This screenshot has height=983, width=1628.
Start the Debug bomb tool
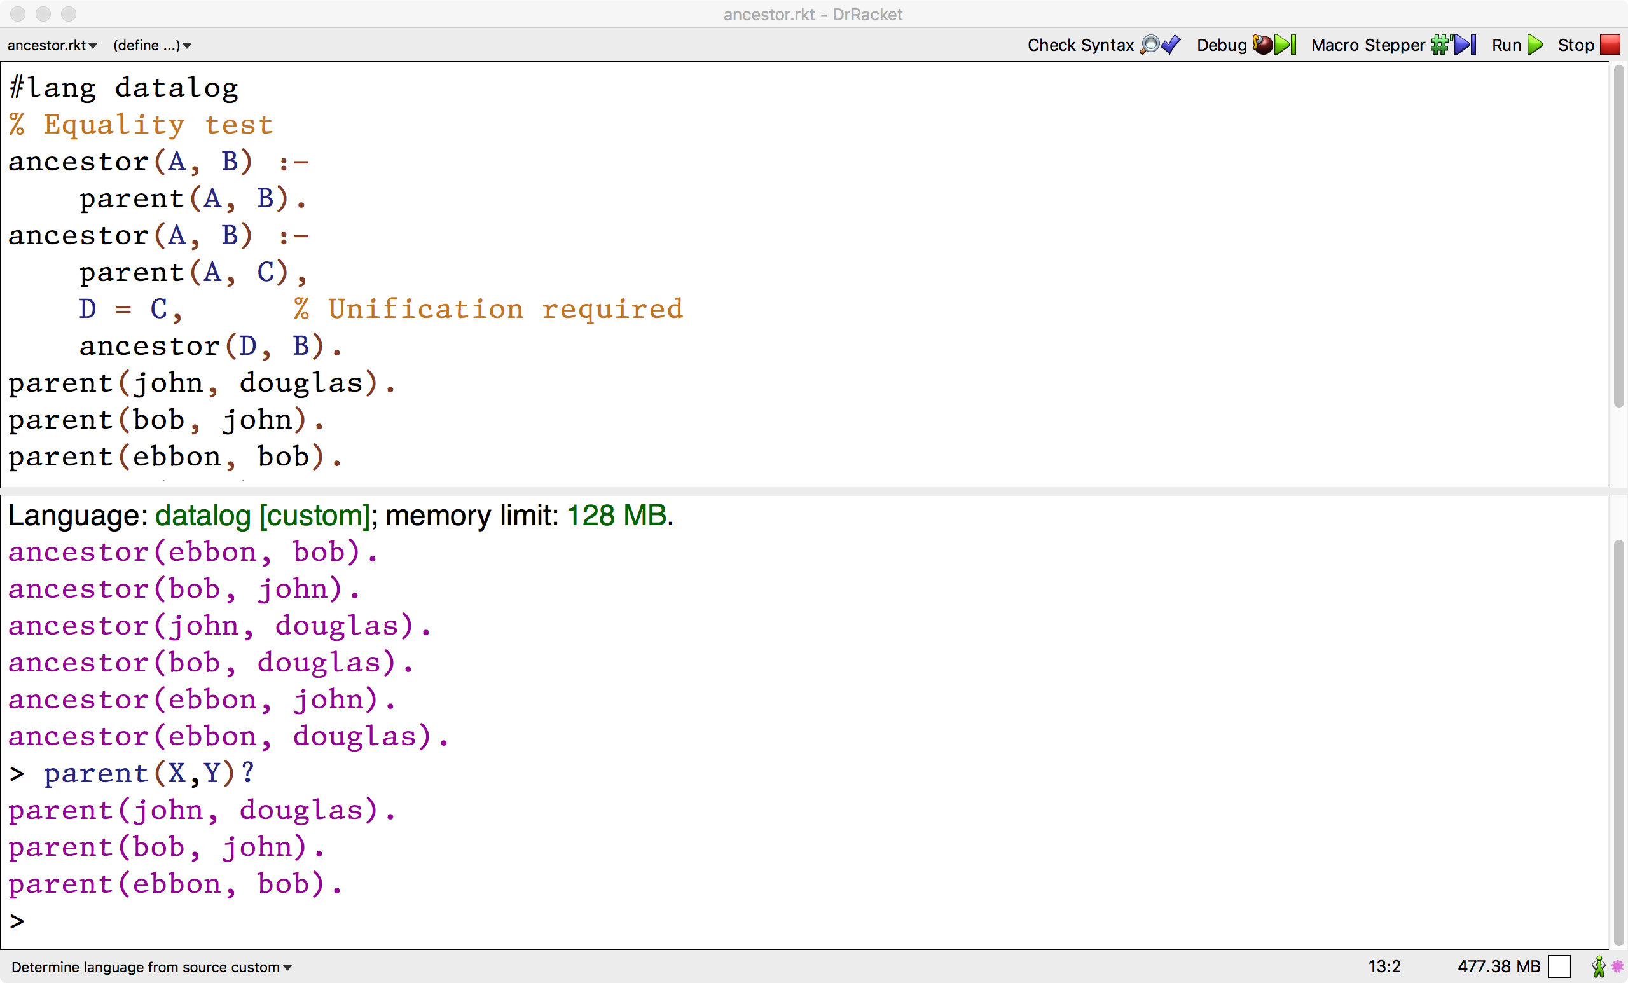click(1262, 45)
